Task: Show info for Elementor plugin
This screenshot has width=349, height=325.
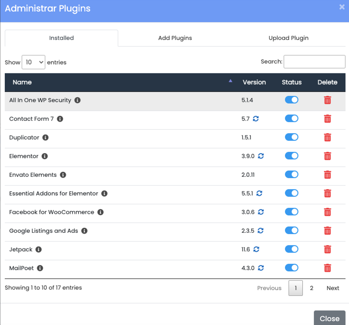Action: tap(45, 156)
